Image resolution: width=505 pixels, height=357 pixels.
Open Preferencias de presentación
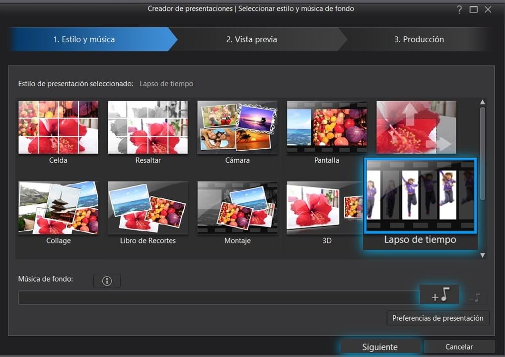point(438,318)
